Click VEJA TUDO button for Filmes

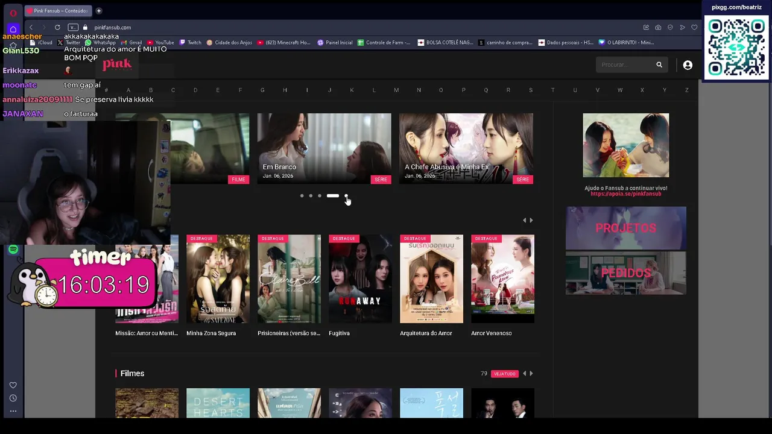[505, 374]
